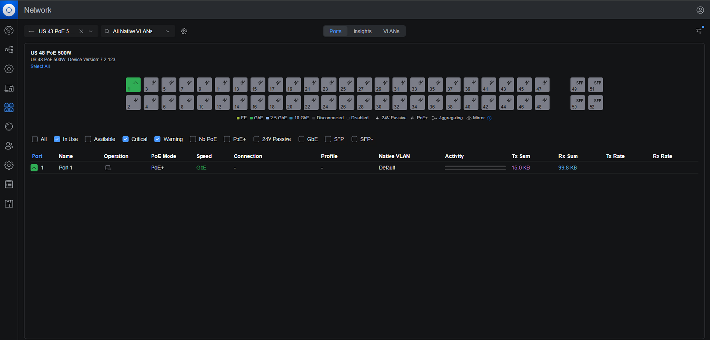This screenshot has height=340, width=710.
Task: Open the Dashboard icon in sidebar
Action: pos(9,31)
